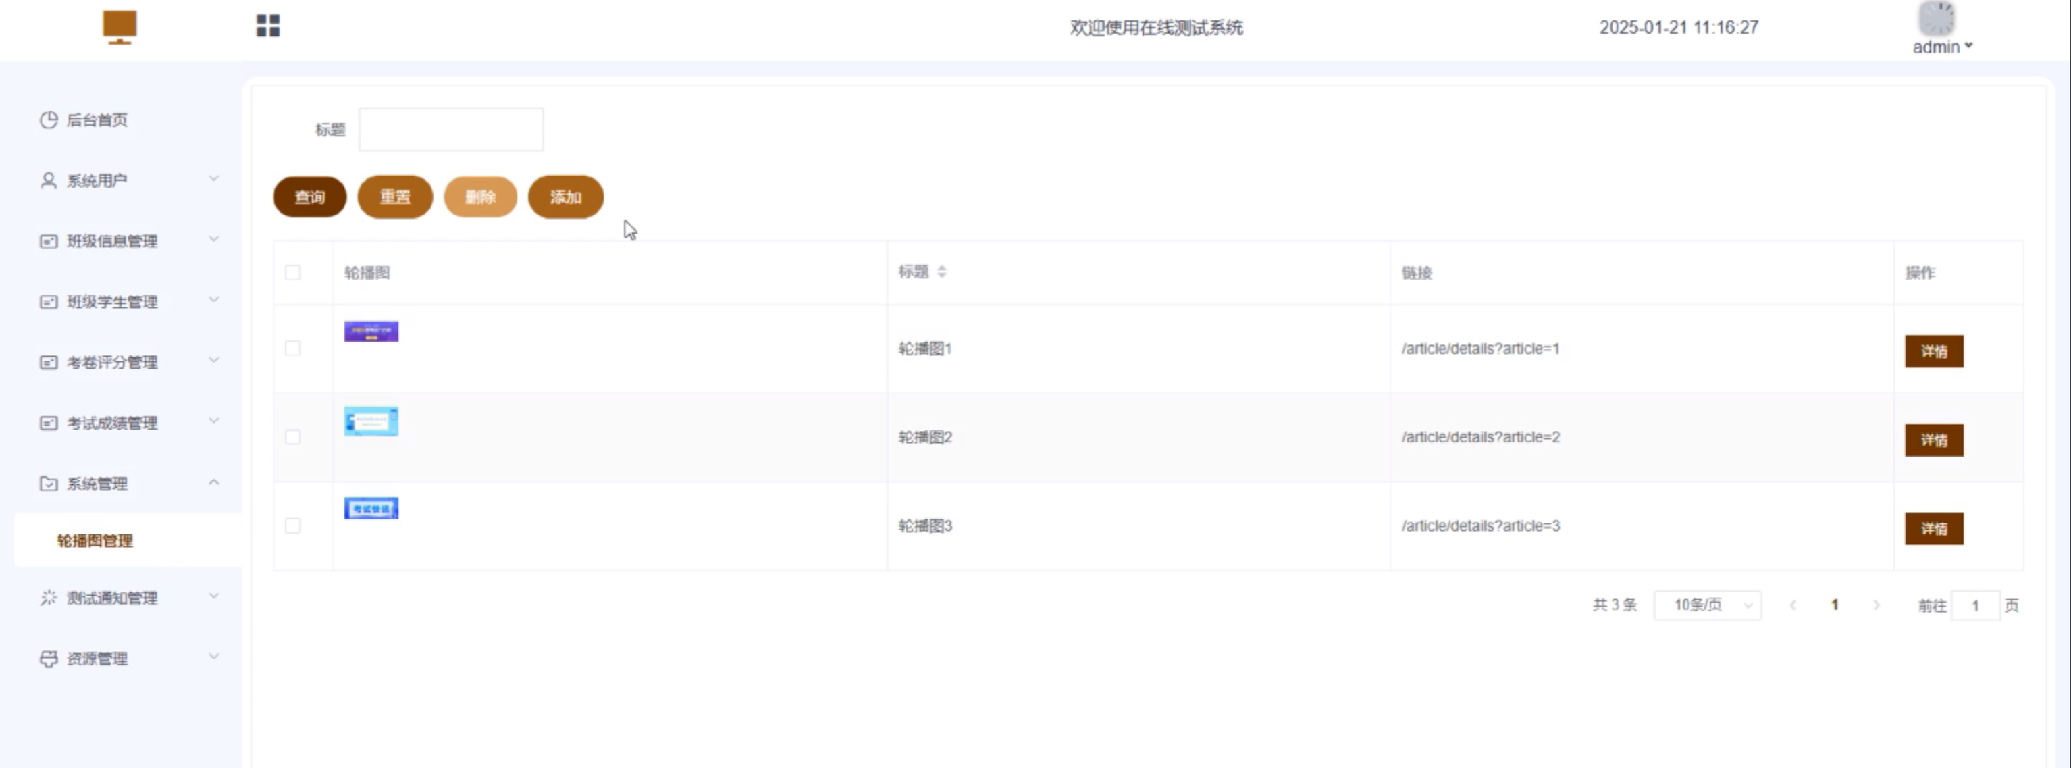Image resolution: width=2071 pixels, height=768 pixels.
Task: Click the 标题 search input field
Action: (x=450, y=130)
